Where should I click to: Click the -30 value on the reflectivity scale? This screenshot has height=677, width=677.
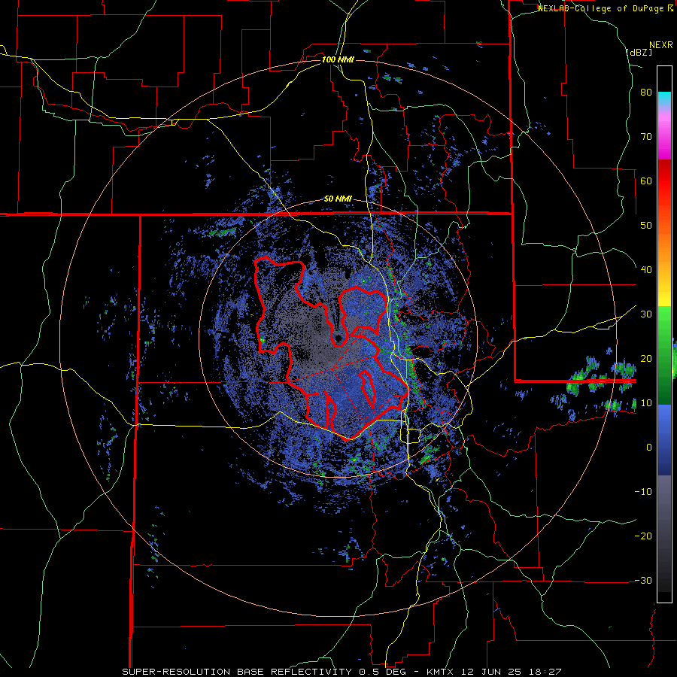(x=643, y=580)
